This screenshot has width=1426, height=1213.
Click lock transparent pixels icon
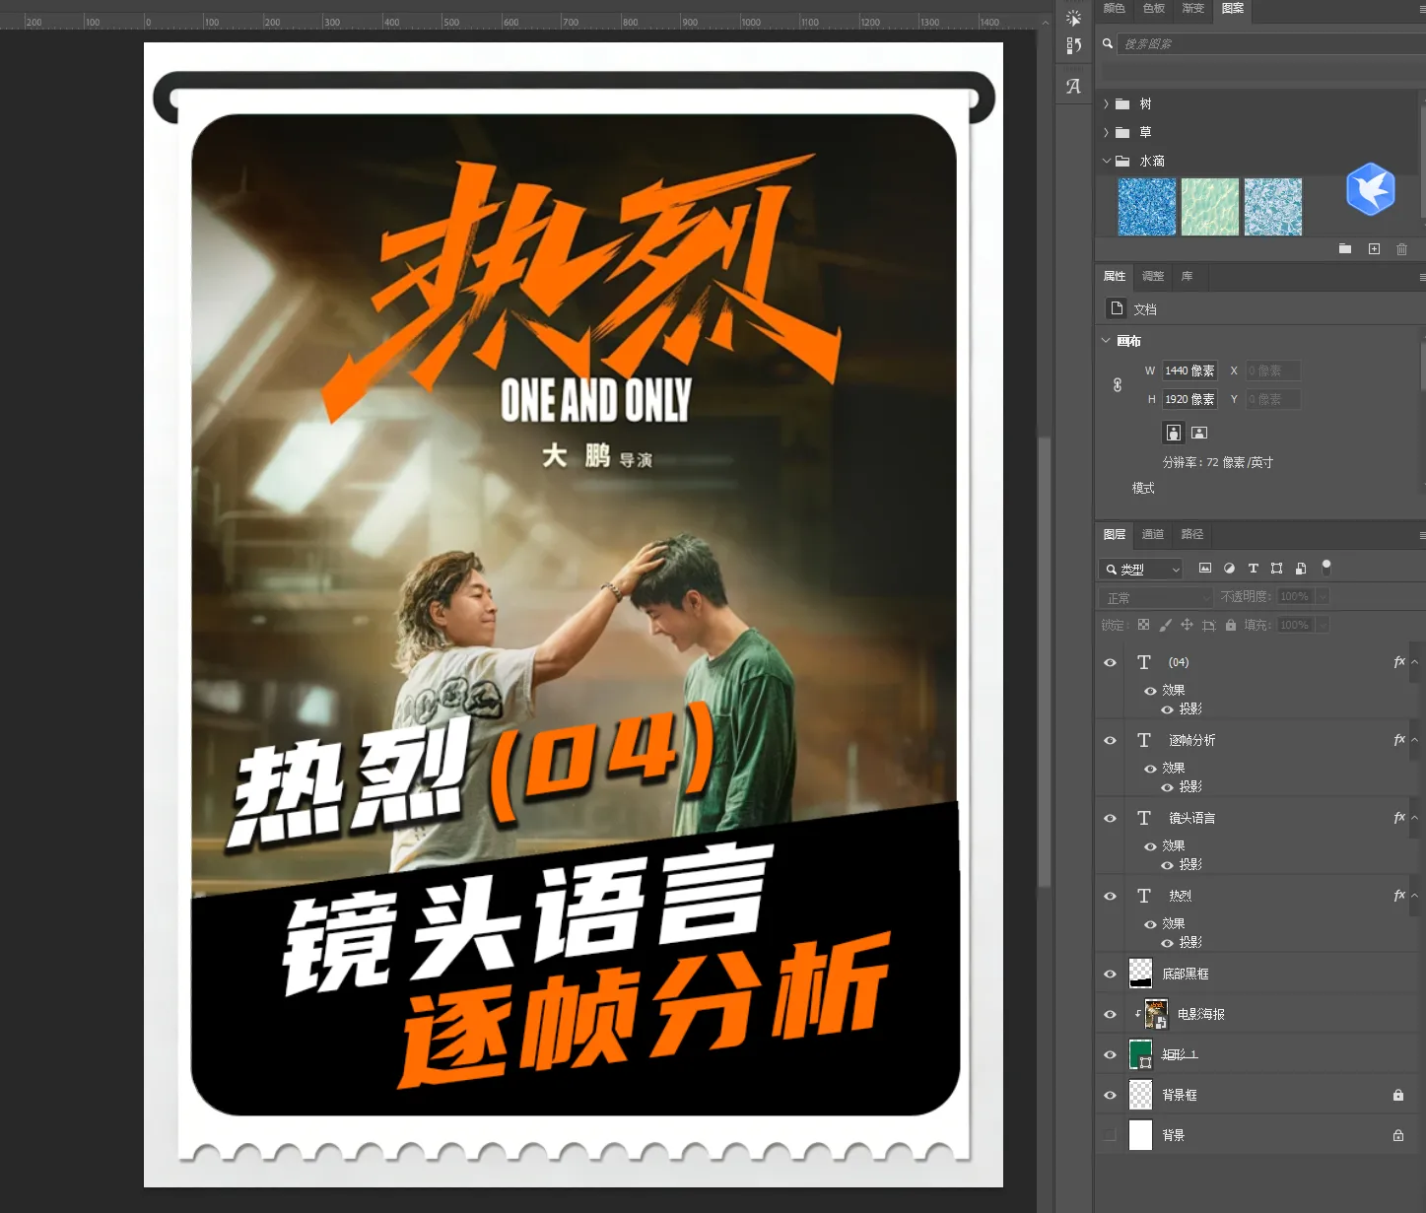click(1143, 625)
